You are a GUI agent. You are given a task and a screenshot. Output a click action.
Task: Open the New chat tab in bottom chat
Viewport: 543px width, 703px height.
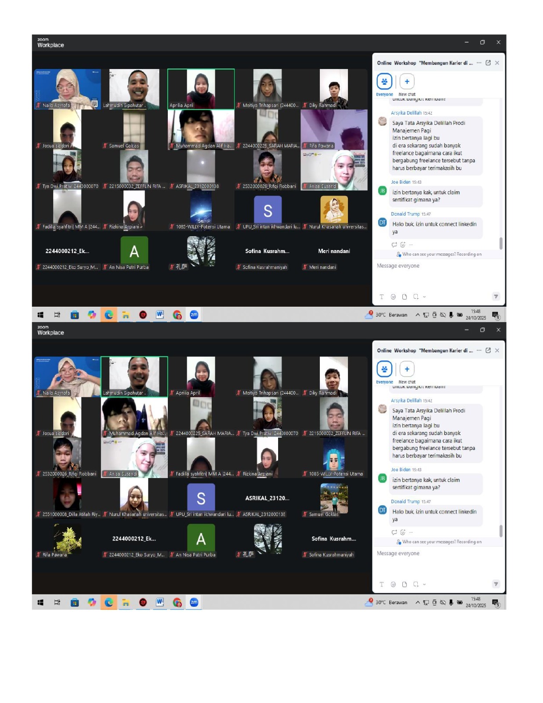(x=407, y=370)
